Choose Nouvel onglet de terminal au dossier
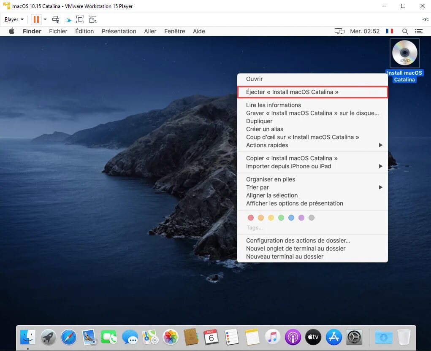This screenshot has width=431, height=351. 312,248
